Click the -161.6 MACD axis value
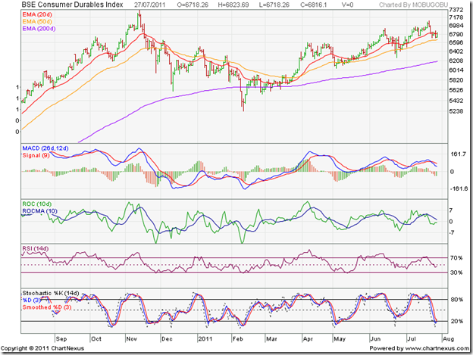473x355 pixels. click(459, 188)
